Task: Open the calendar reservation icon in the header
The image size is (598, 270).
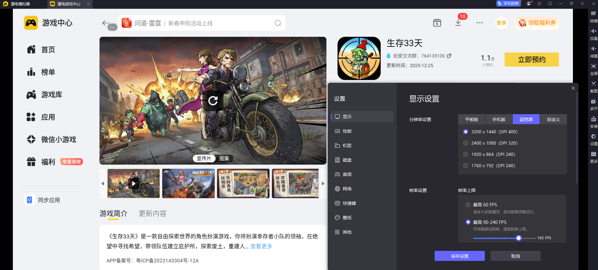Action: (437, 23)
